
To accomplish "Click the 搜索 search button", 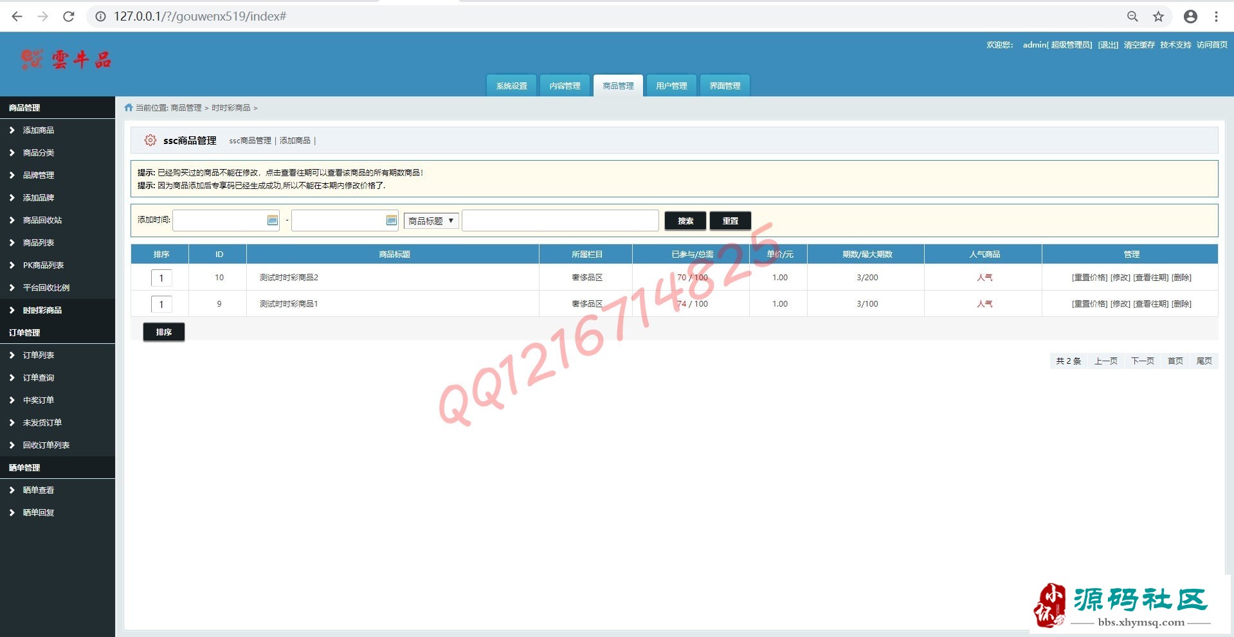I will (x=685, y=220).
